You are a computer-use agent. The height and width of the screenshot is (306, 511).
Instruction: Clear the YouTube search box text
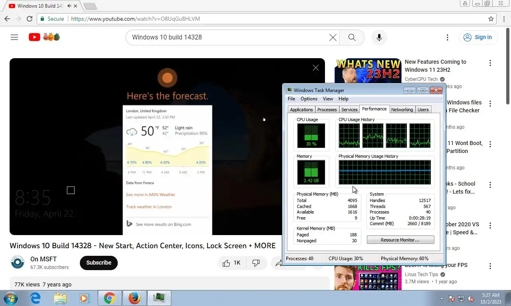pos(333,37)
